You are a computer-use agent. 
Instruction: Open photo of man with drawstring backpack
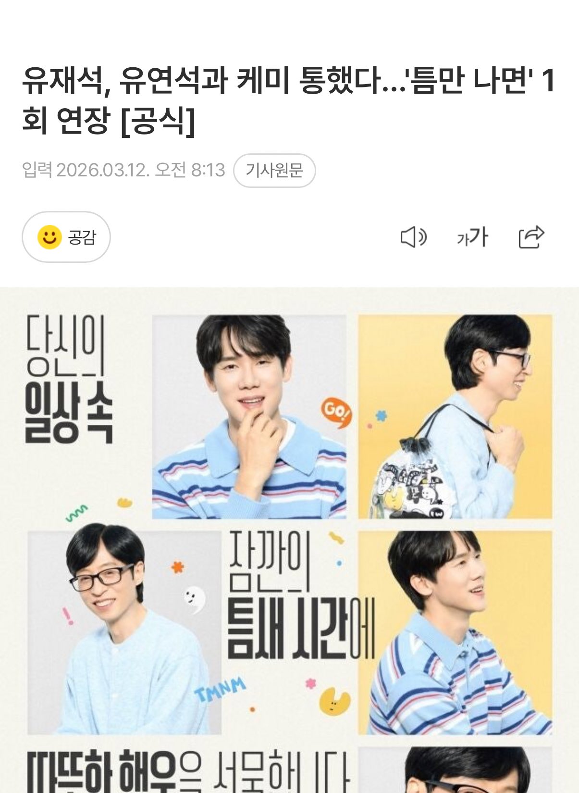pos(455,417)
